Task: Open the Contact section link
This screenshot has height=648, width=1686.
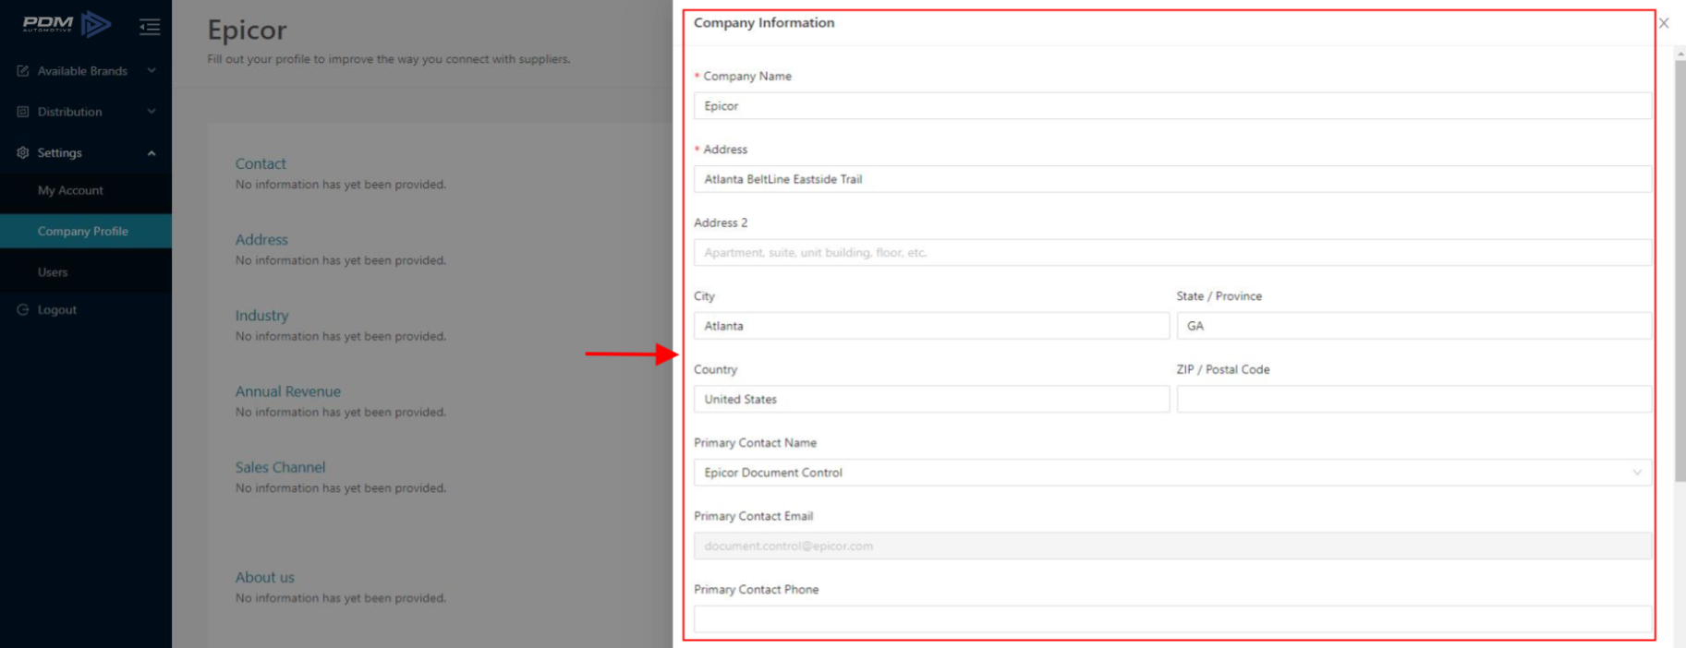Action: click(x=261, y=163)
